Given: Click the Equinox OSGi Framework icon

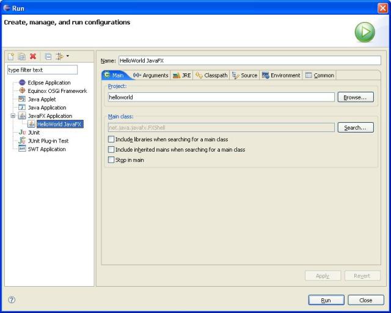Looking at the screenshot, I should click(x=22, y=90).
